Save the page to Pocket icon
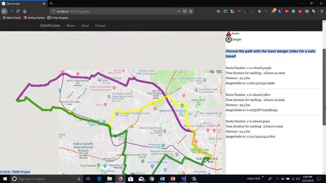This screenshot has width=326, height=183. coord(185,11)
